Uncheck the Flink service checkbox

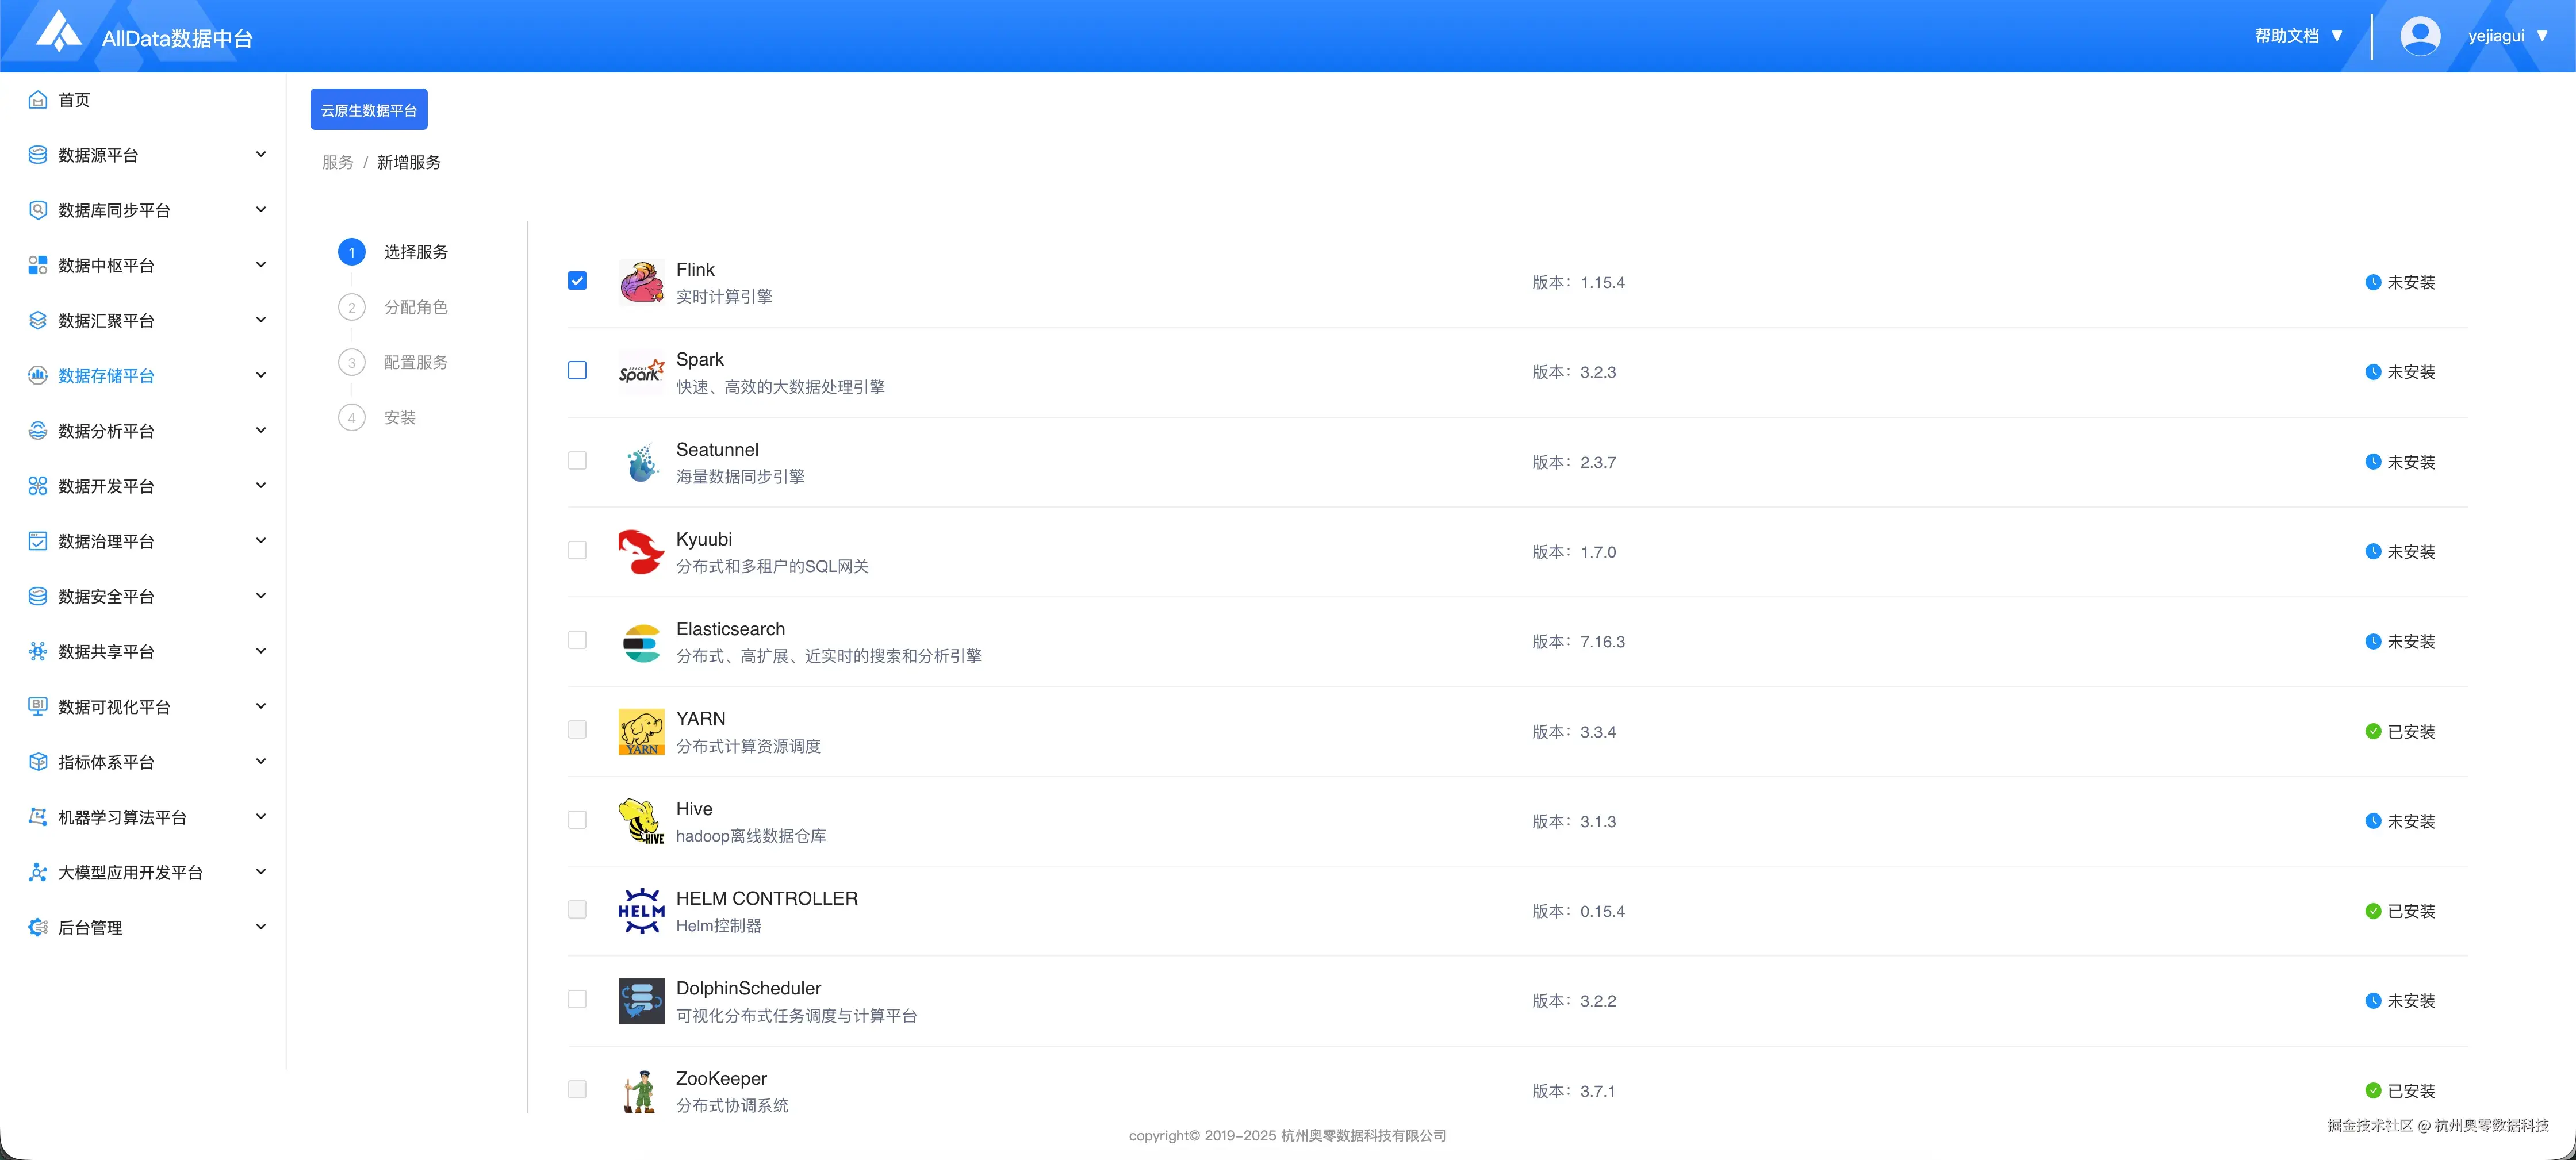pos(577,281)
